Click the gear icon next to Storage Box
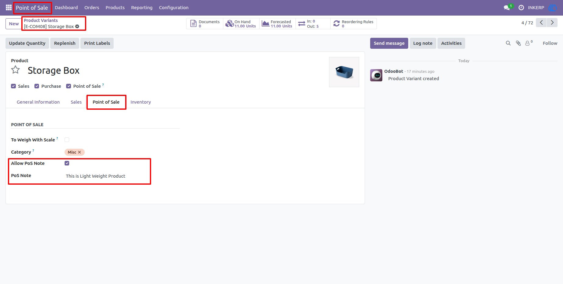Viewport: 563px width, 284px height. pyautogui.click(x=77, y=27)
